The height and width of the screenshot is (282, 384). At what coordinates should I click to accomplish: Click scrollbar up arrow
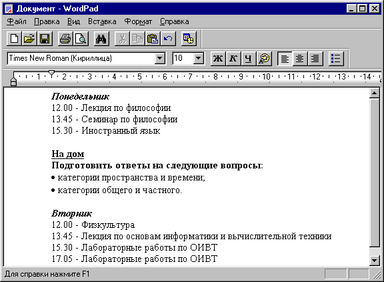coord(374,93)
